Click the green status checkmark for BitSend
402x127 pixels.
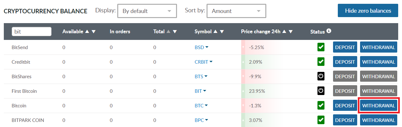(x=321, y=48)
